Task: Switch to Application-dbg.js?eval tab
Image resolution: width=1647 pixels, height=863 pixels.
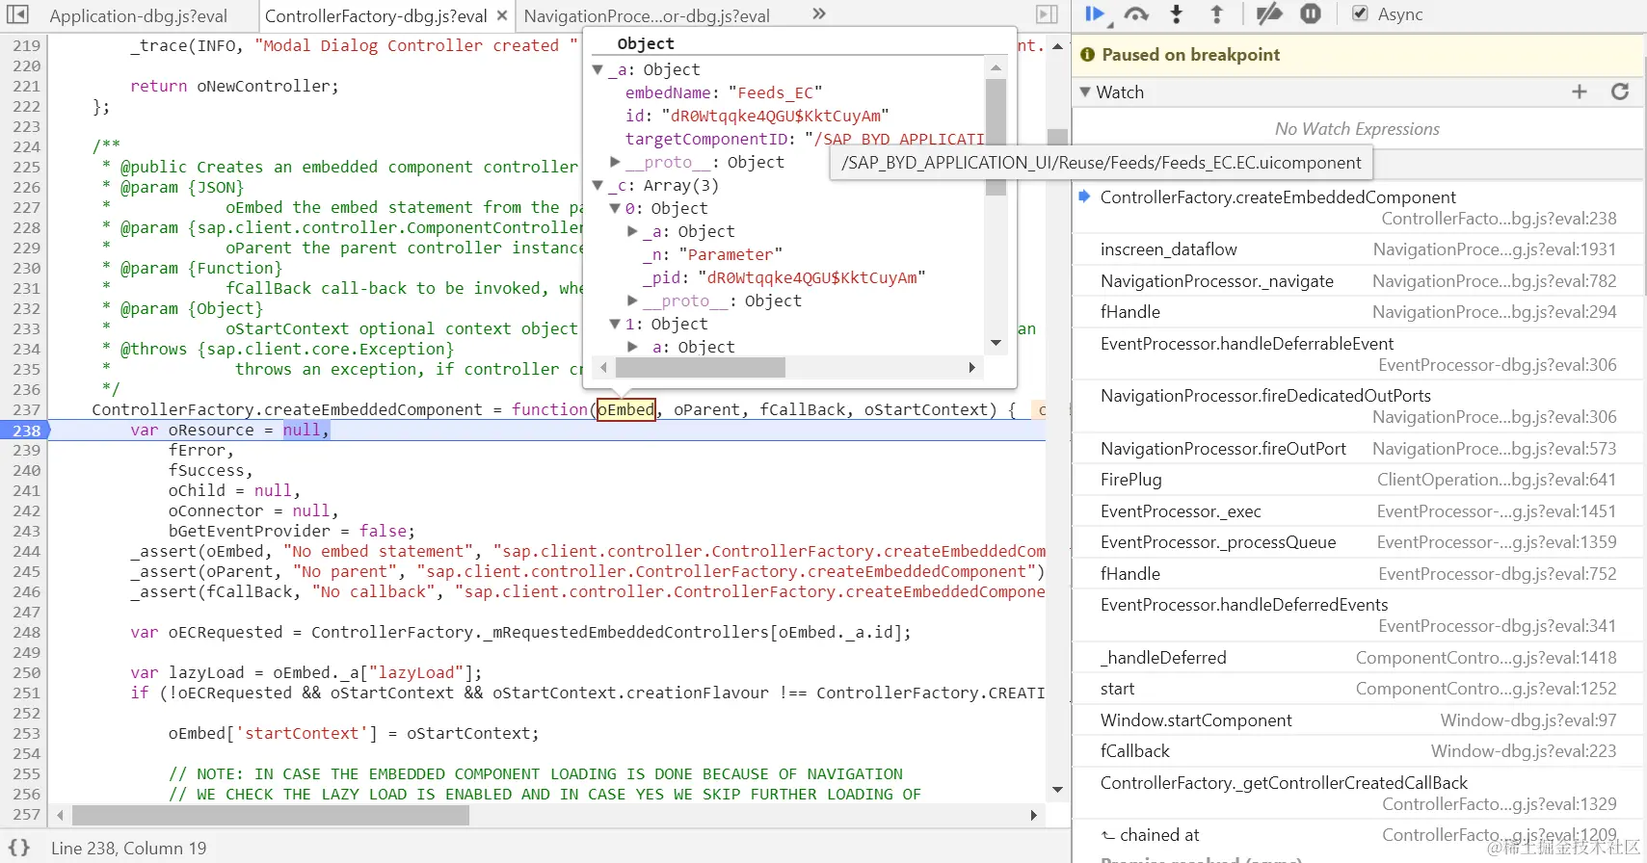Action: coord(138,15)
